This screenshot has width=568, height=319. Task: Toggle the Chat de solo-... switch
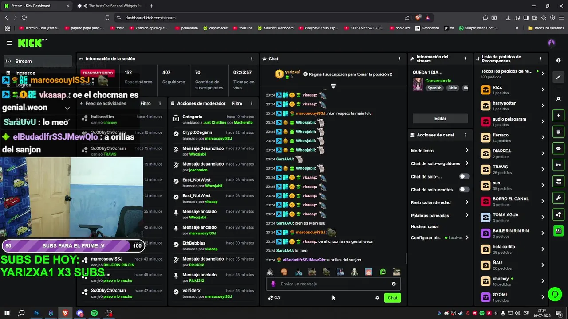[x=464, y=176]
